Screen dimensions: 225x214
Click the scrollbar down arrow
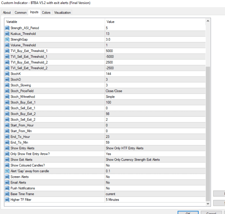click(208, 204)
